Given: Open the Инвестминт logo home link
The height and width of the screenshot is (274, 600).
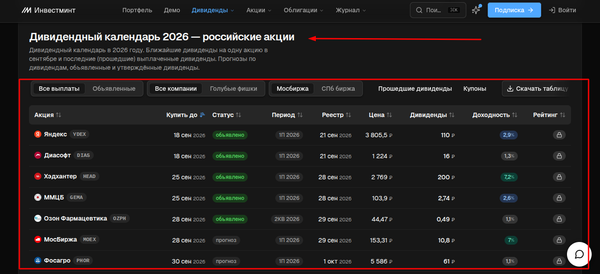Looking at the screenshot, I should 48,10.
